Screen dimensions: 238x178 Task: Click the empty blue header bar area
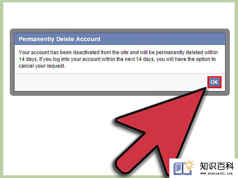162,39
